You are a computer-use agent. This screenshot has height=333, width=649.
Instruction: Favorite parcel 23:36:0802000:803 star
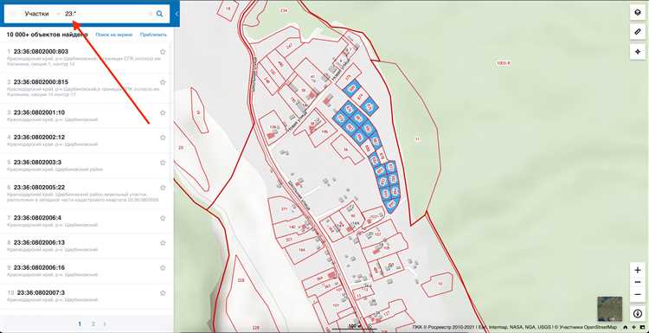click(x=163, y=52)
